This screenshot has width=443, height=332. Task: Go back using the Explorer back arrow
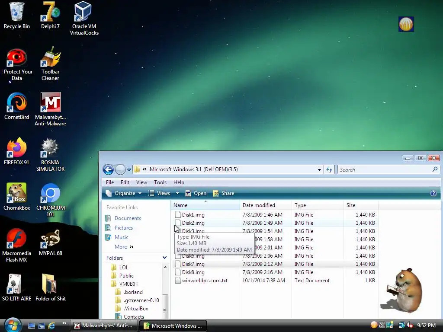(x=108, y=169)
